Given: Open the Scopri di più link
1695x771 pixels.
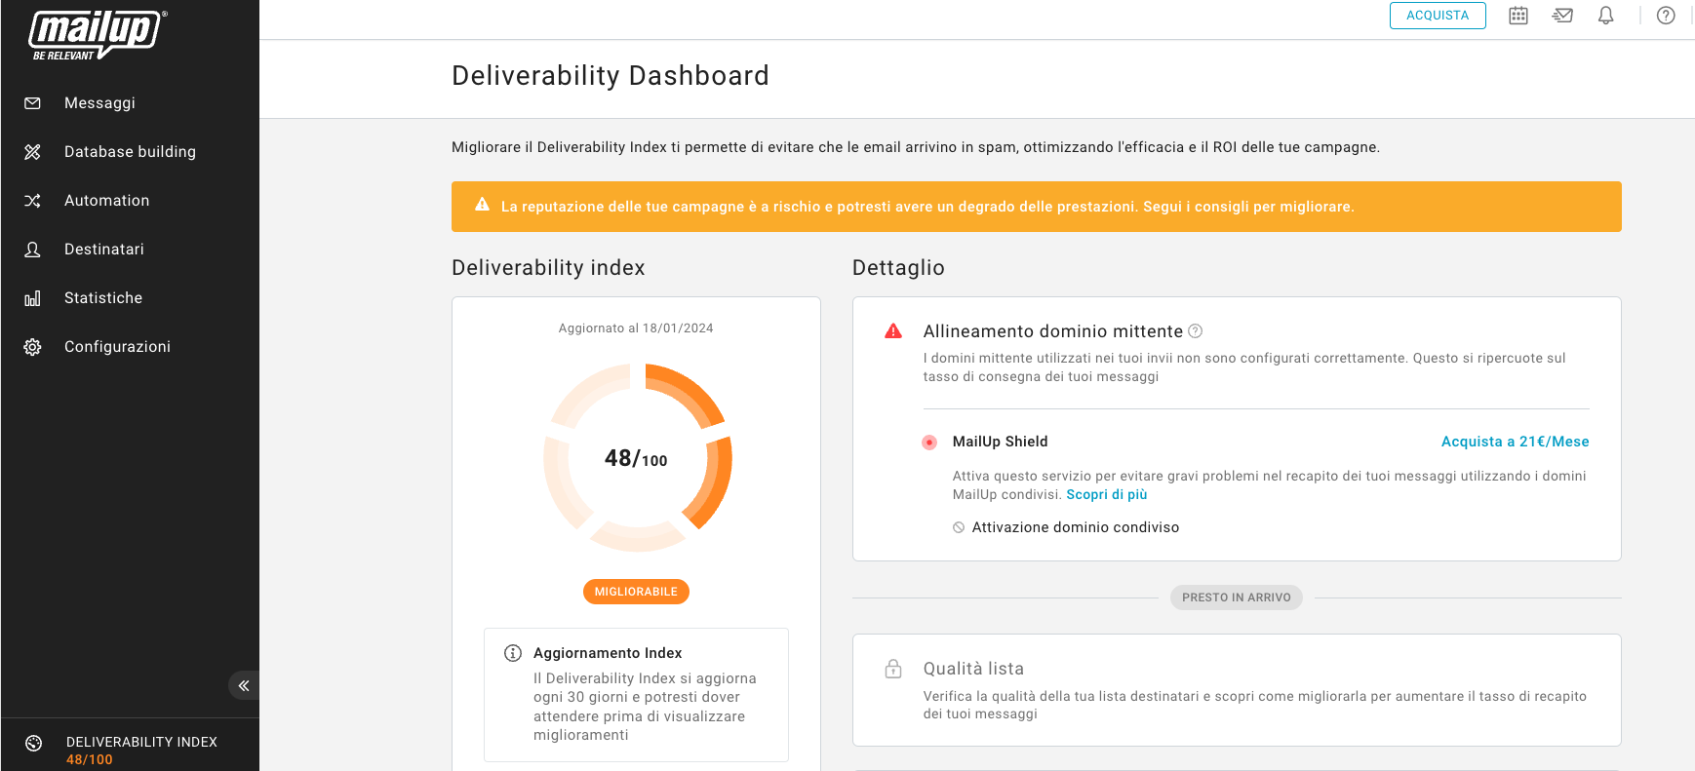Looking at the screenshot, I should (1106, 494).
